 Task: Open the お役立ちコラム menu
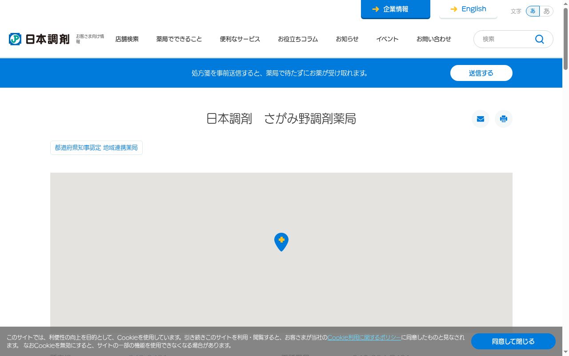coord(298,39)
